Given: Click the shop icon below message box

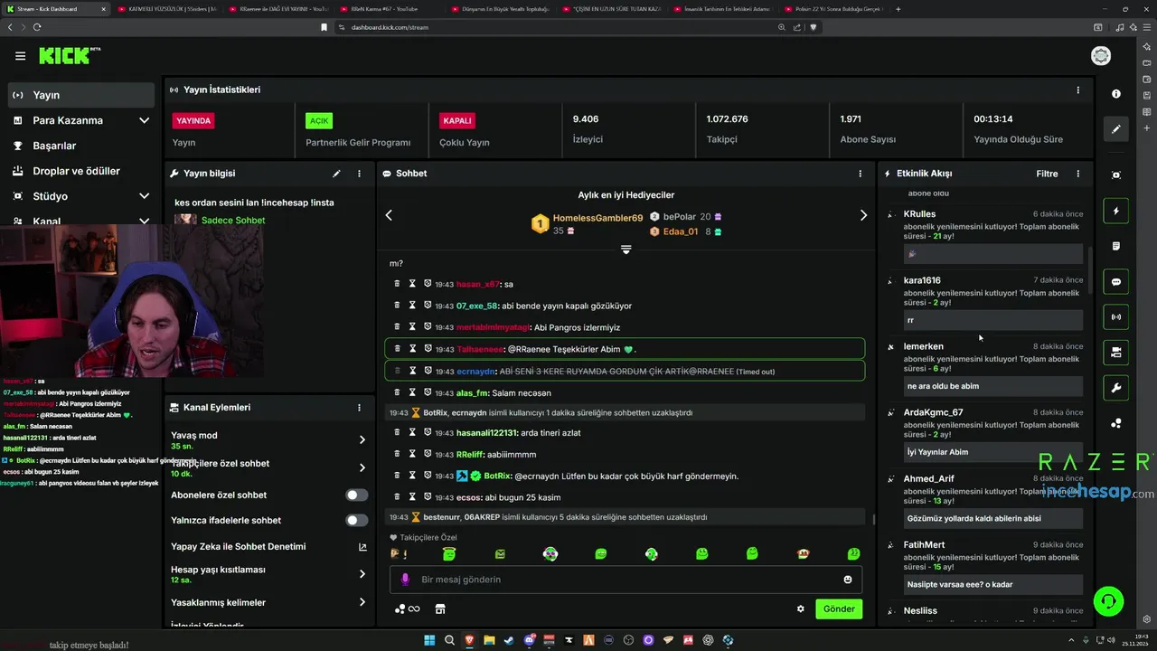Looking at the screenshot, I should coord(440,609).
